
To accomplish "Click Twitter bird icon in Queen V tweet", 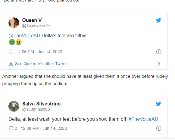I will pos(158,20).
